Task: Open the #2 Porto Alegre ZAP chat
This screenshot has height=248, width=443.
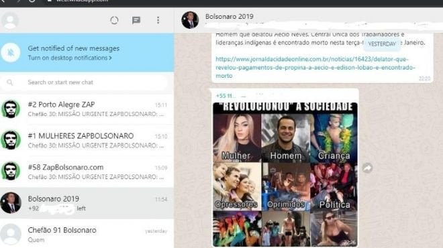Action: tap(87, 109)
